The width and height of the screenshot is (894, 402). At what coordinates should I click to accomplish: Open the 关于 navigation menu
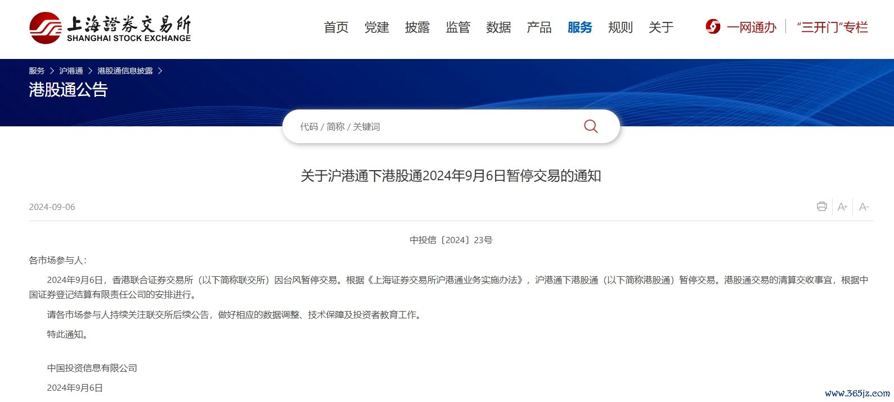point(661,28)
